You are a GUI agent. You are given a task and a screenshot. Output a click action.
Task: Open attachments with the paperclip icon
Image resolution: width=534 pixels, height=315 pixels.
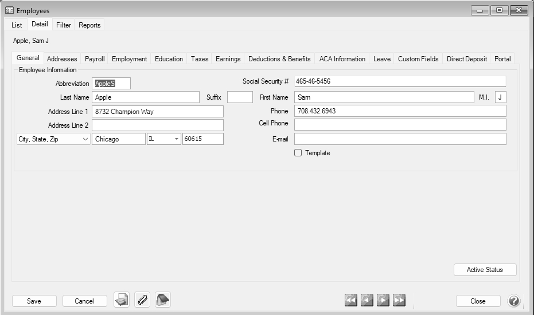(142, 300)
